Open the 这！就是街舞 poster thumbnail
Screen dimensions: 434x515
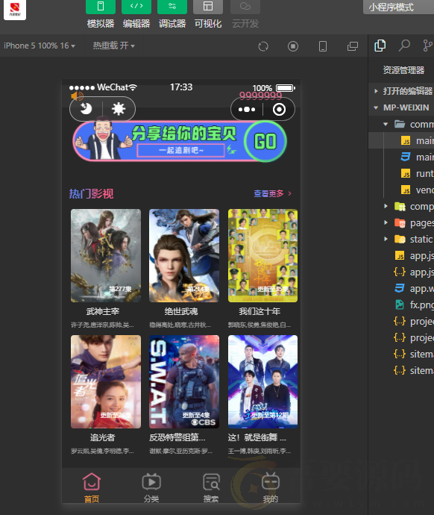pos(262,381)
